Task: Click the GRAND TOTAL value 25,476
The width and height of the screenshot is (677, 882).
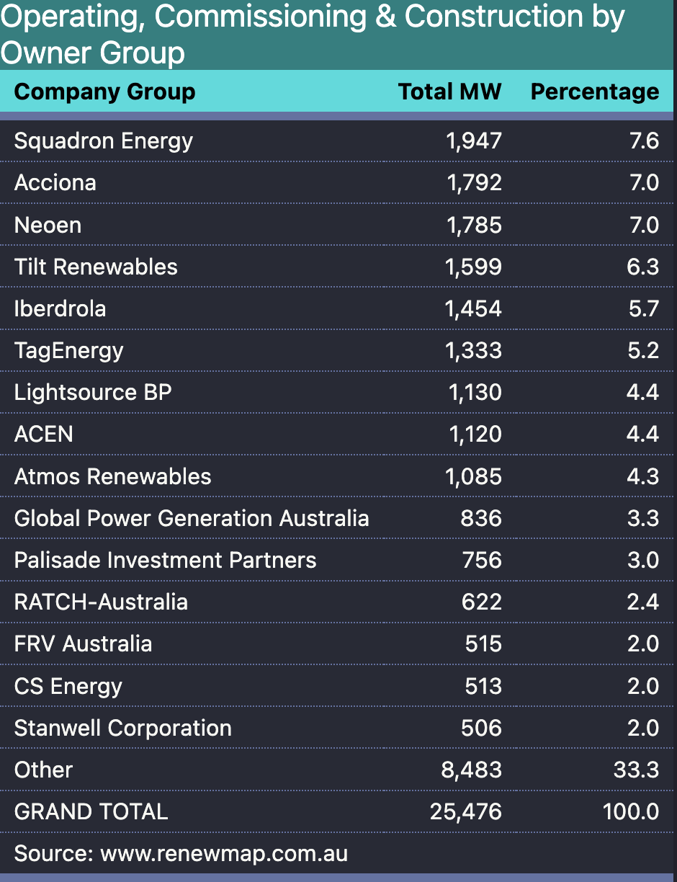Action: (465, 812)
